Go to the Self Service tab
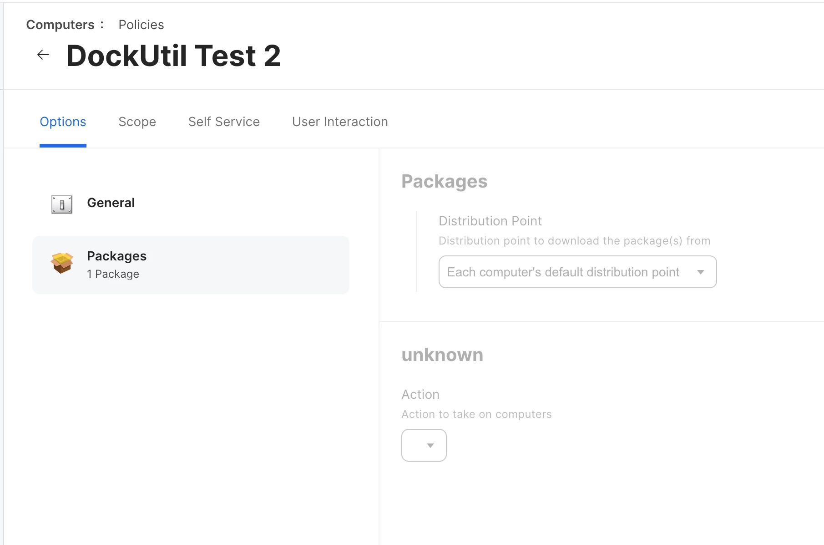This screenshot has width=824, height=545. pos(224,122)
